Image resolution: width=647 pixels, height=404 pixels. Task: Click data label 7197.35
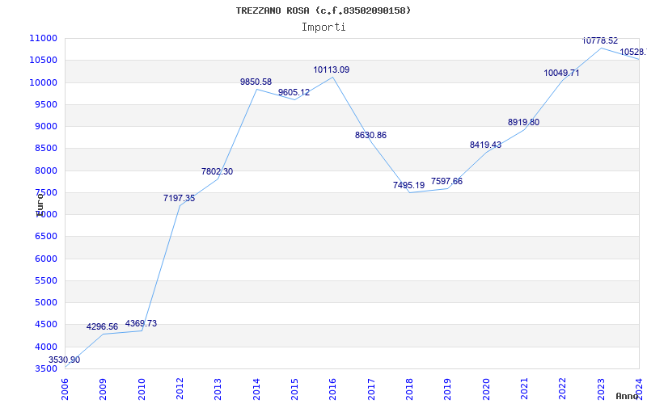[179, 198]
